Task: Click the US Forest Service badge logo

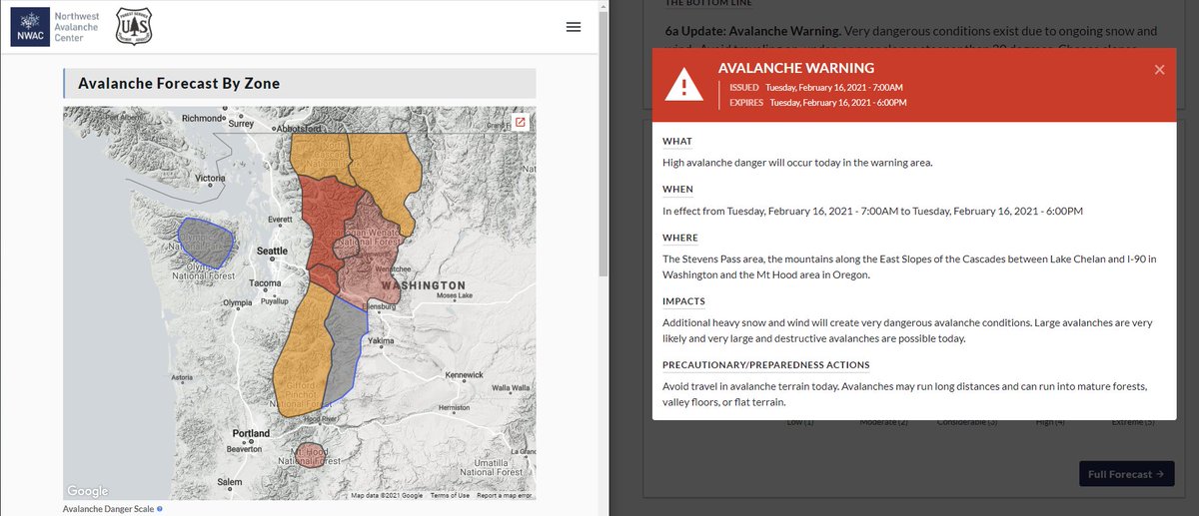Action: pos(134,27)
